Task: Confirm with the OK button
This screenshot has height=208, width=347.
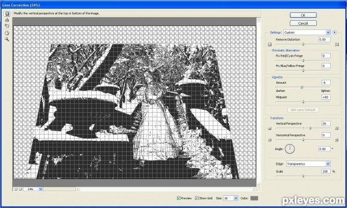Action: [x=303, y=15]
